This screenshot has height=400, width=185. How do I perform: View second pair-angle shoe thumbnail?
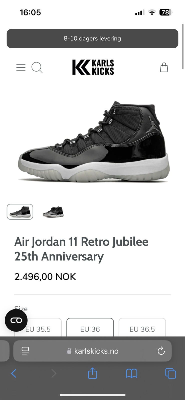pyautogui.click(x=53, y=212)
